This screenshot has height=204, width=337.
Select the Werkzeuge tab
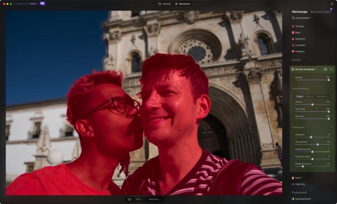pos(299,12)
